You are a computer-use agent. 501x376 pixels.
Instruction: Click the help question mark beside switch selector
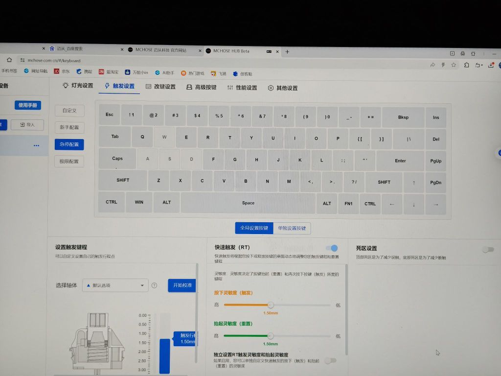[x=154, y=285]
